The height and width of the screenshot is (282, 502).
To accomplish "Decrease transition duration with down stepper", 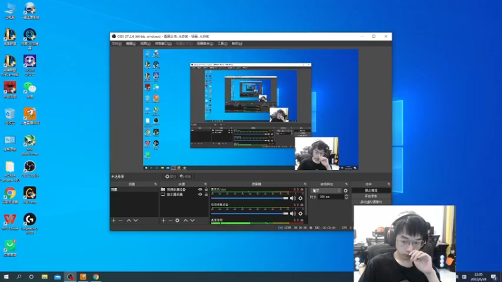I will coord(346,198).
